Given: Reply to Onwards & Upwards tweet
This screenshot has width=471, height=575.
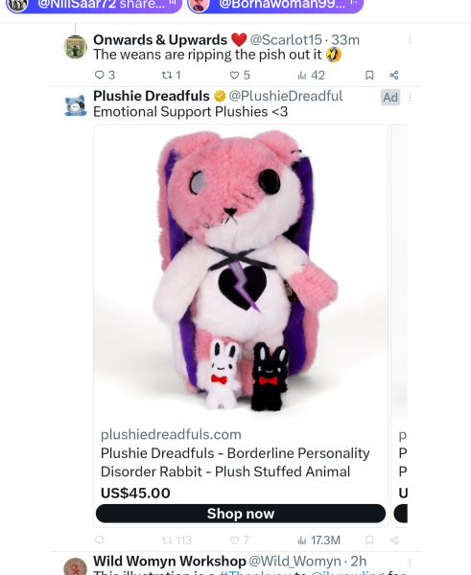Looking at the screenshot, I should point(105,75).
